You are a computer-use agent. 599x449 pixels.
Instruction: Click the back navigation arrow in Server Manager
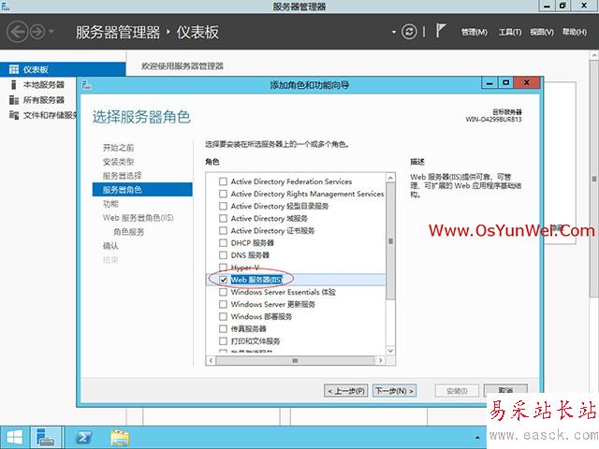click(x=17, y=32)
